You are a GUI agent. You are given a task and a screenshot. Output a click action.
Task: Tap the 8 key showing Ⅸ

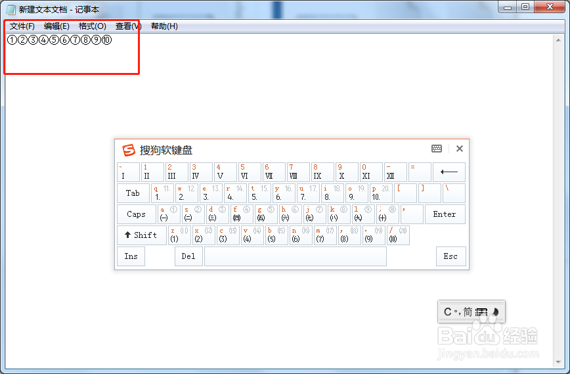coord(322,172)
